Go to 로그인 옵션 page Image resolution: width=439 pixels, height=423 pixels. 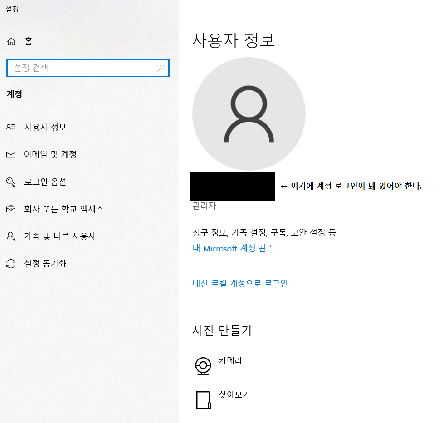coord(45,182)
